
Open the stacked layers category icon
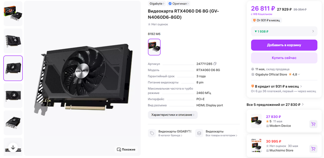tap(199, 133)
